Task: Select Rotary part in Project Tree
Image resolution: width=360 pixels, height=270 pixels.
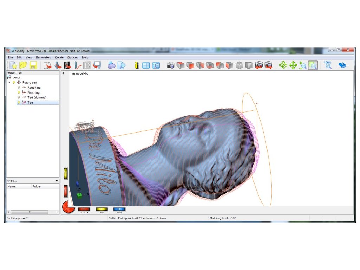Action: (30, 82)
